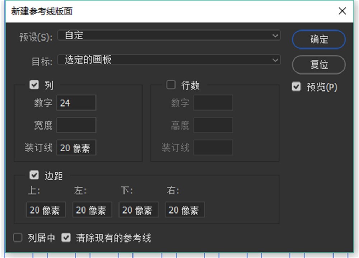Focus the columns 宽度 width field
Viewport: 359px width, 258px height.
point(76,125)
